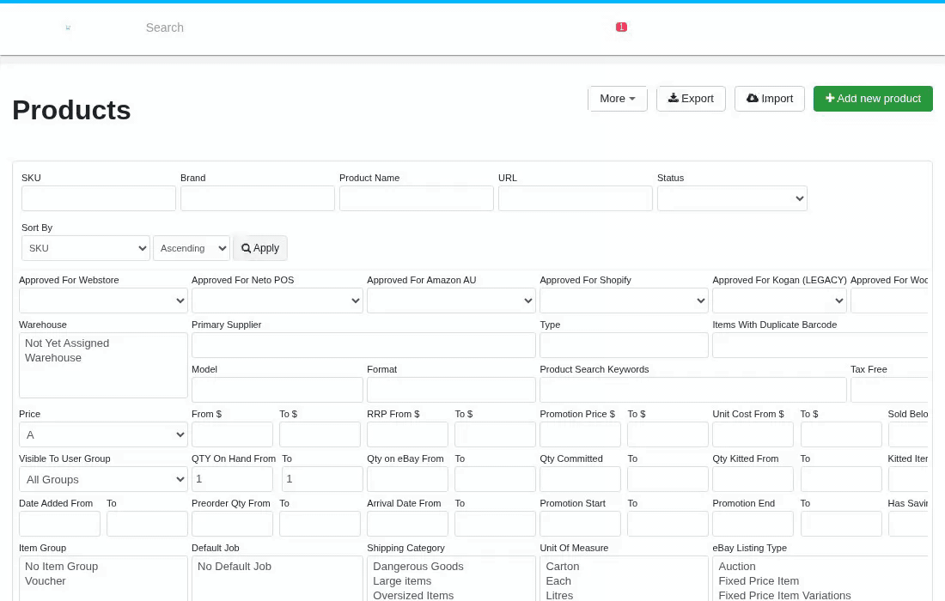
Task: Click the red notification badge
Action: tap(621, 27)
